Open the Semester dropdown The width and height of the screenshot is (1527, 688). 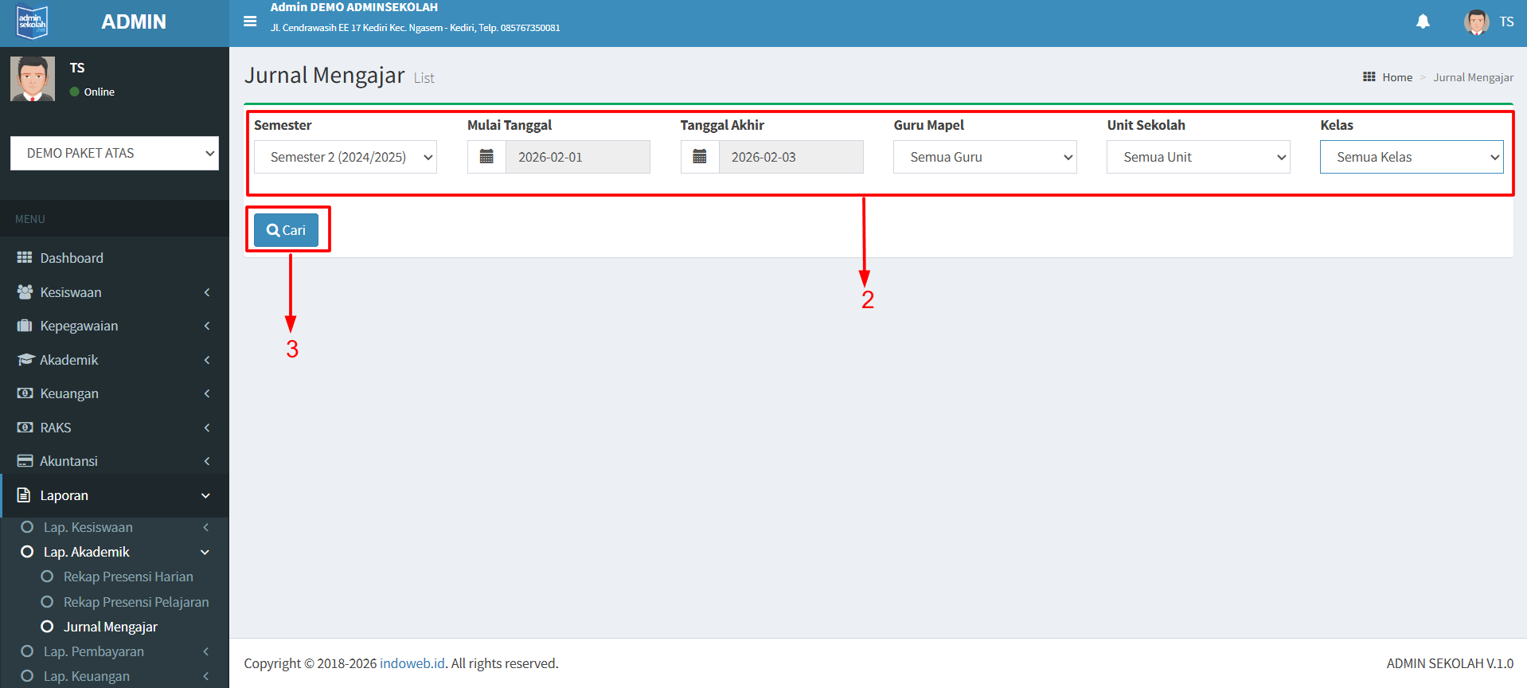pos(345,157)
